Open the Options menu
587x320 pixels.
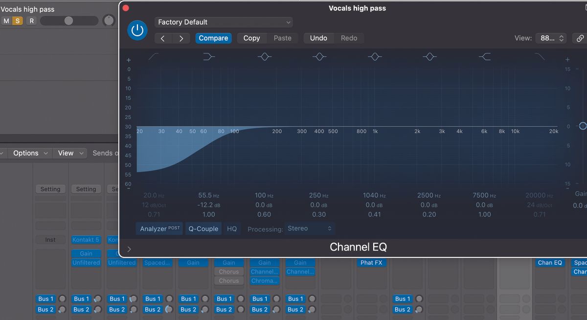(29, 153)
